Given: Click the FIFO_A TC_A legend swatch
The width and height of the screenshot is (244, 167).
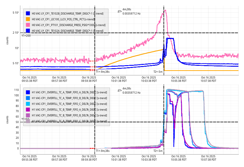Looking at the screenshot, I should [28, 92].
